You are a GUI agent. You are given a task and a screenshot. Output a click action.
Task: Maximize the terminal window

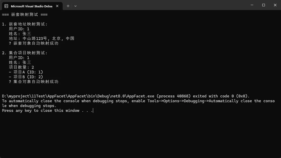(264, 5)
